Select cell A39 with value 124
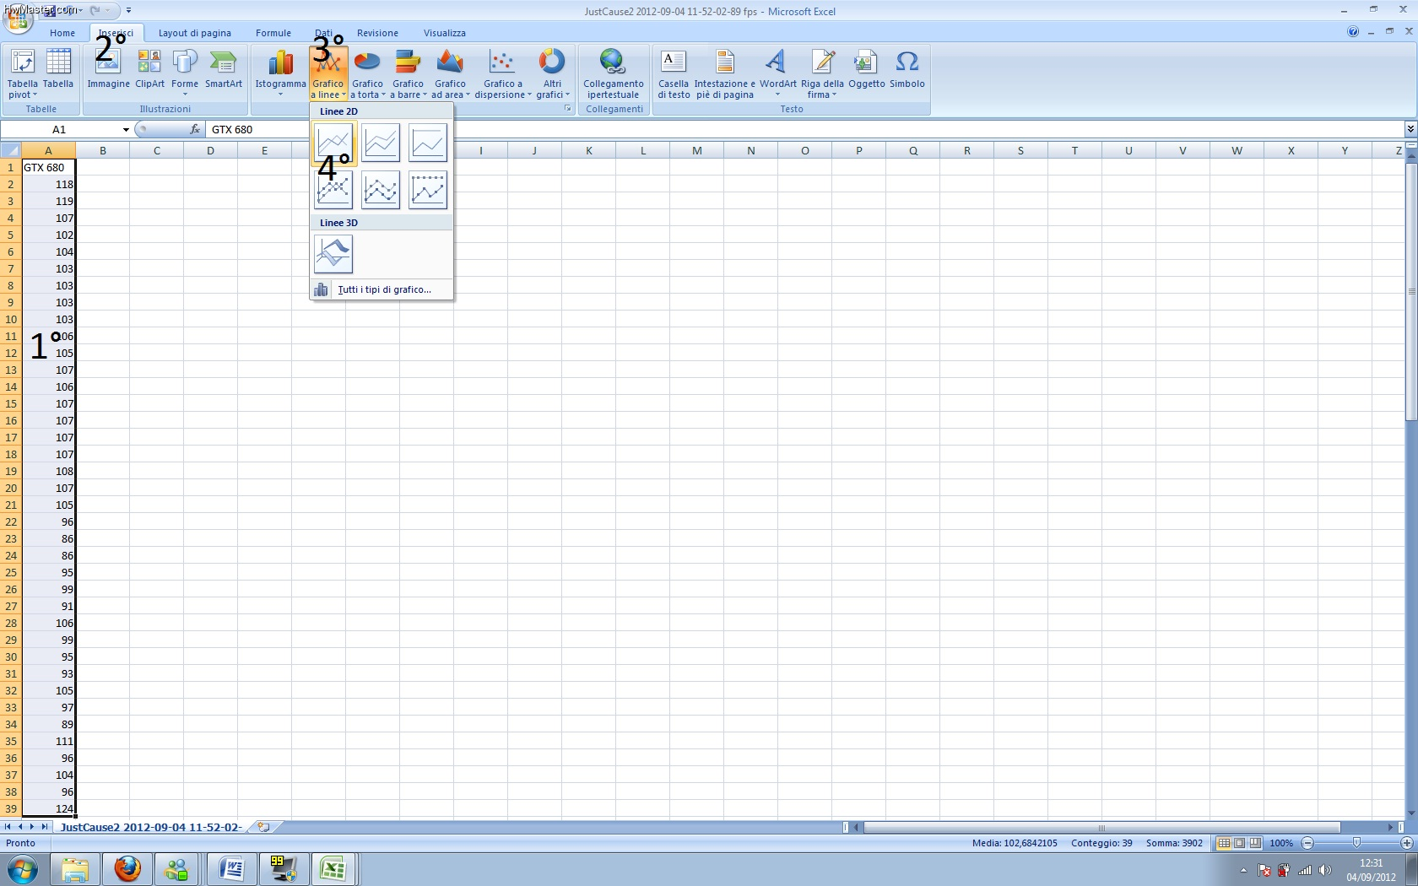Viewport: 1418px width, 886px height. pos(49,808)
